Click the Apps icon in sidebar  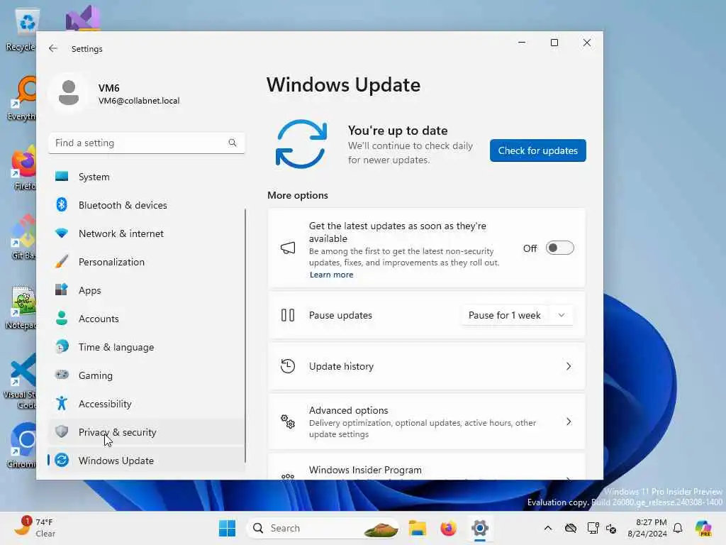point(62,290)
